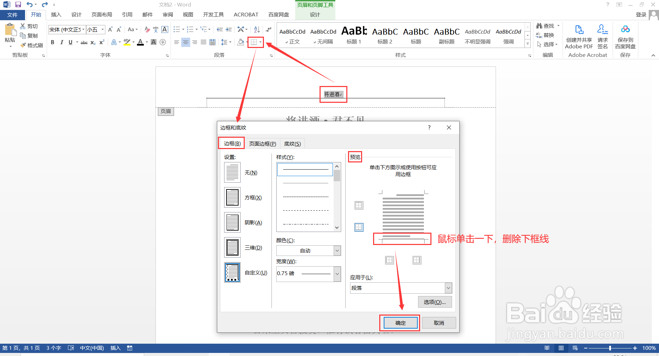This screenshot has width=659, height=356.
Task: Open the 宽度 width dropdown
Action: coord(336,273)
